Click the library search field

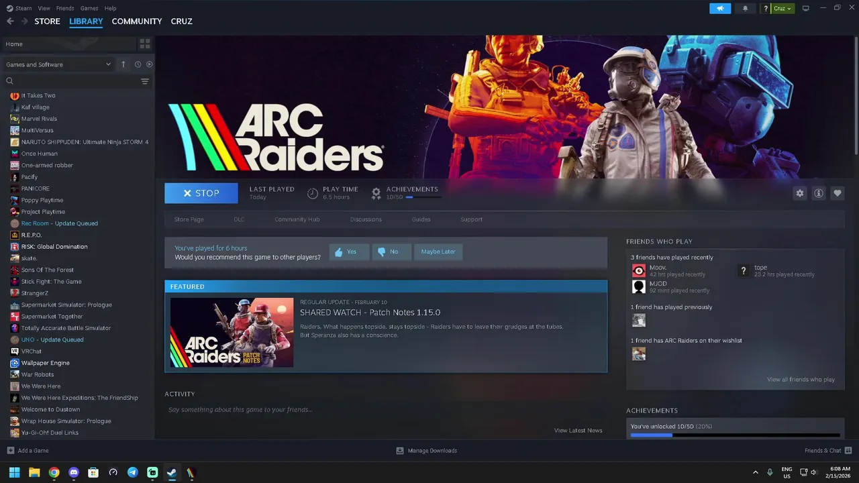click(70, 81)
